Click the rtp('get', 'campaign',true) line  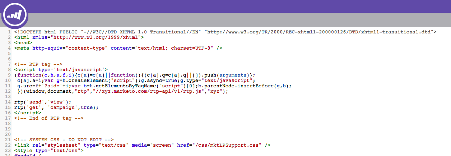pos(56,107)
